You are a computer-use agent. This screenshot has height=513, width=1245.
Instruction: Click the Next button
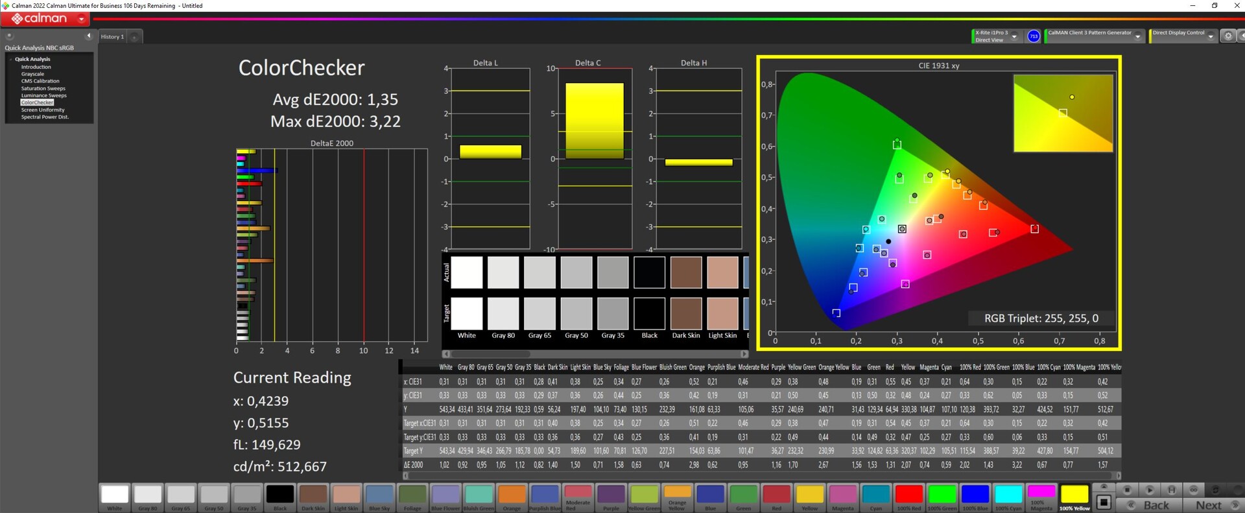pyautogui.click(x=1209, y=505)
